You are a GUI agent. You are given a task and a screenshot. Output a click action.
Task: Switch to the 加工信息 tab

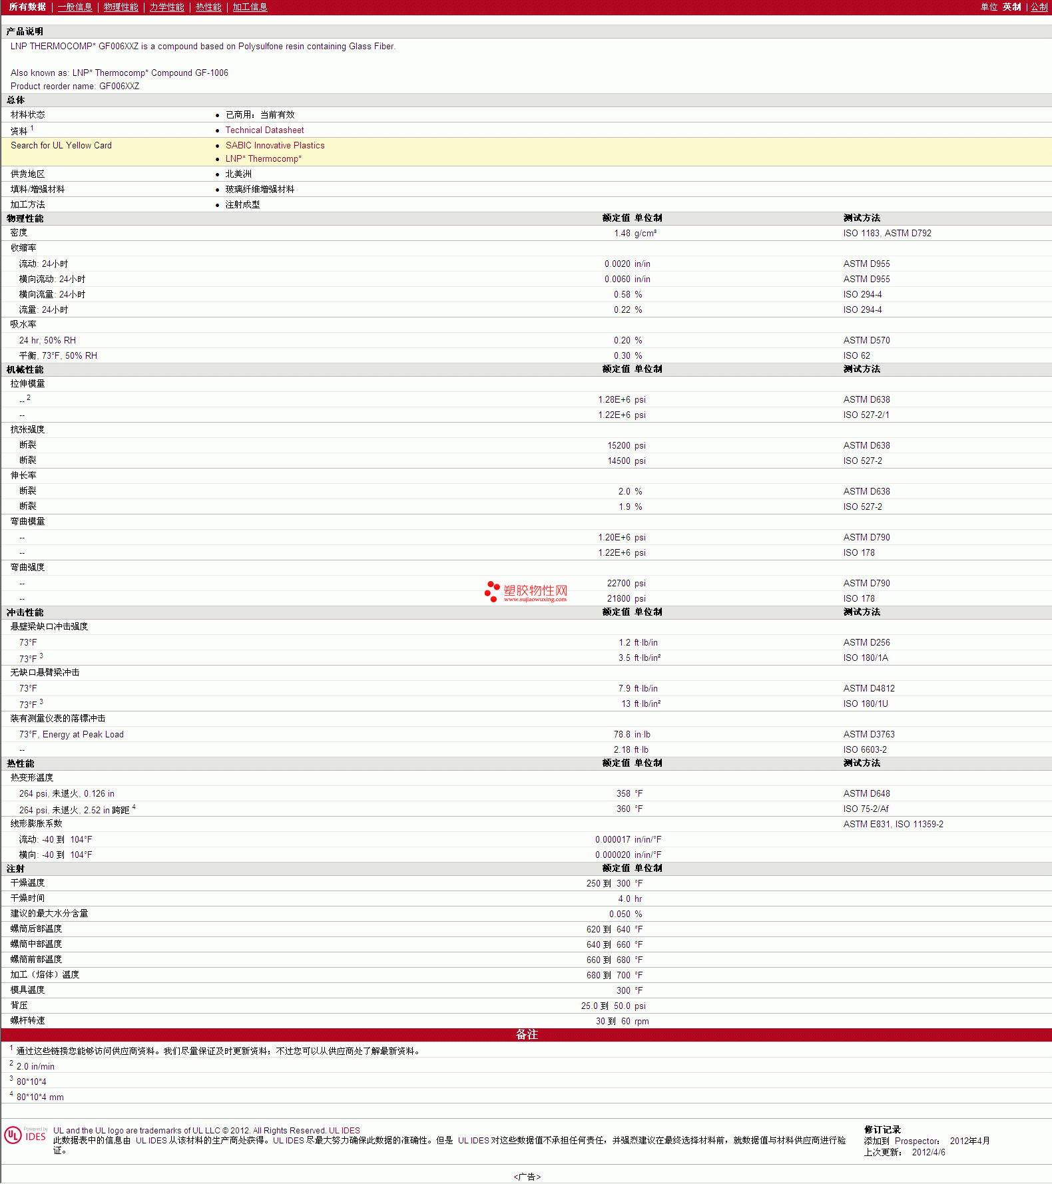pyautogui.click(x=250, y=7)
